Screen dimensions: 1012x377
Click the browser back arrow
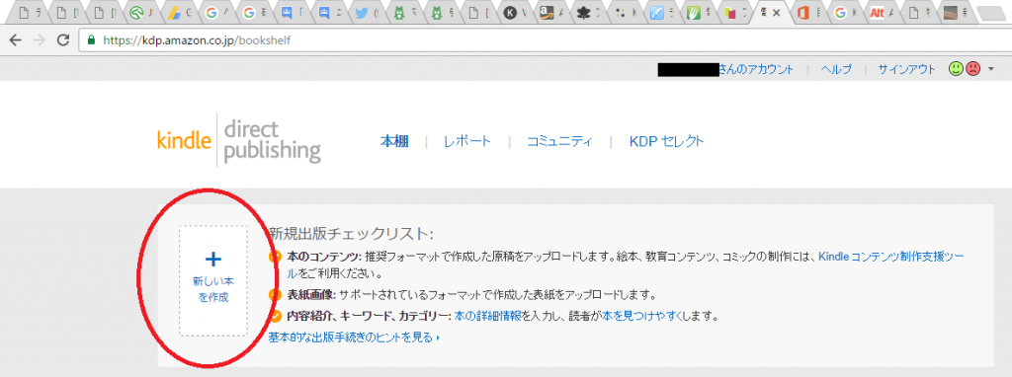pyautogui.click(x=15, y=39)
